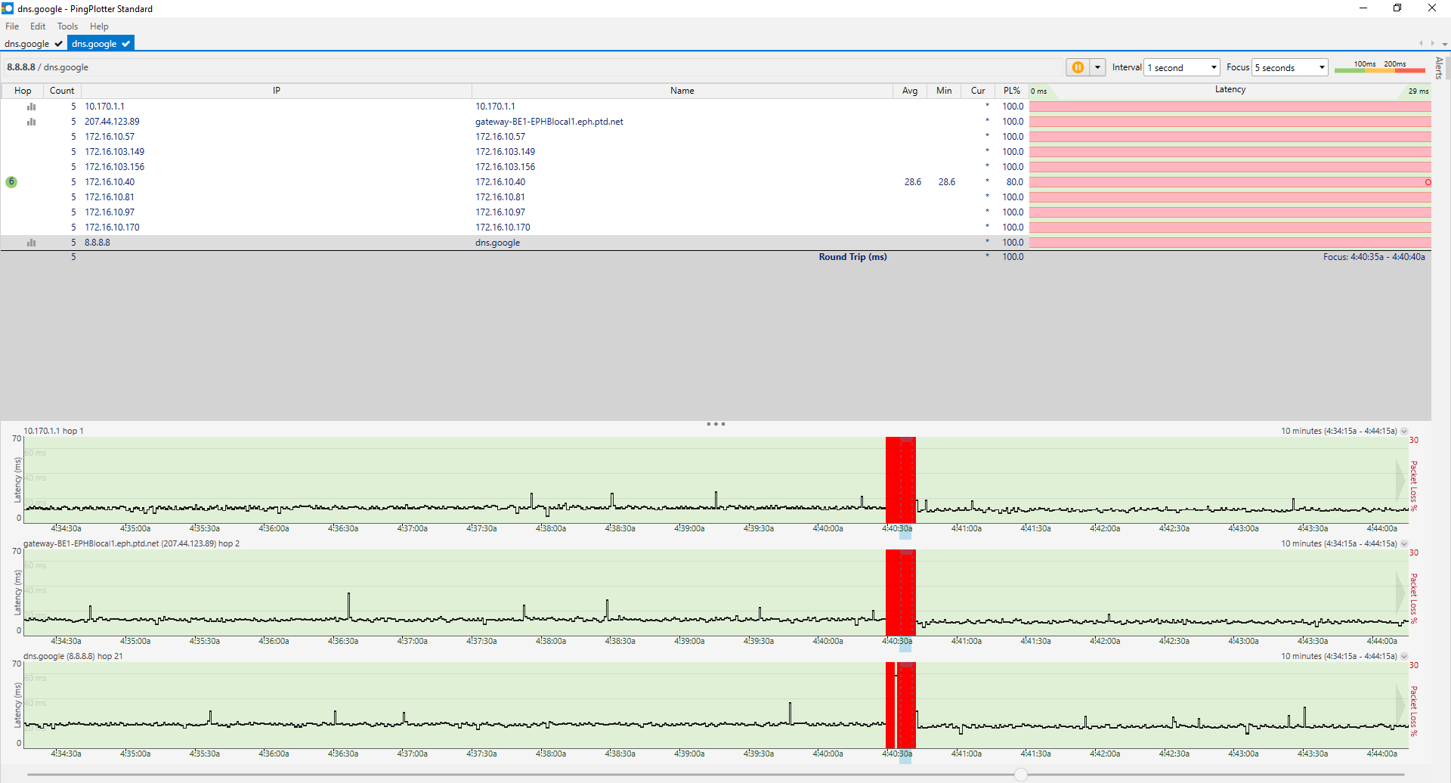
Task: Expand options for the hop 1 timeline graph
Action: pos(1404,432)
